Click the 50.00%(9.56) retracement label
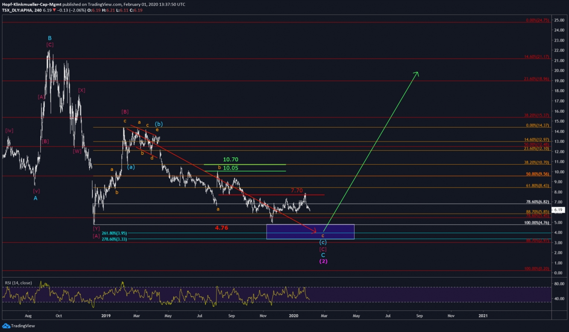The height and width of the screenshot is (332, 569). [537, 174]
